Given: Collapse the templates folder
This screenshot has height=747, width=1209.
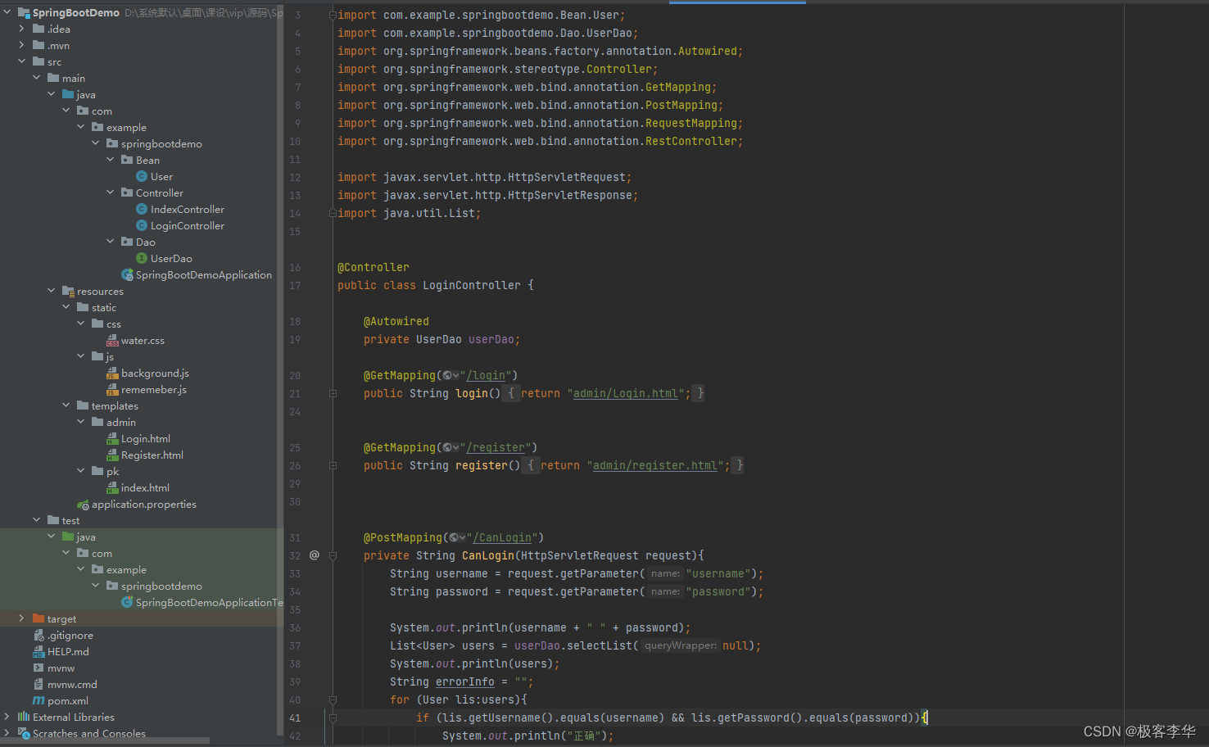Looking at the screenshot, I should pos(66,405).
